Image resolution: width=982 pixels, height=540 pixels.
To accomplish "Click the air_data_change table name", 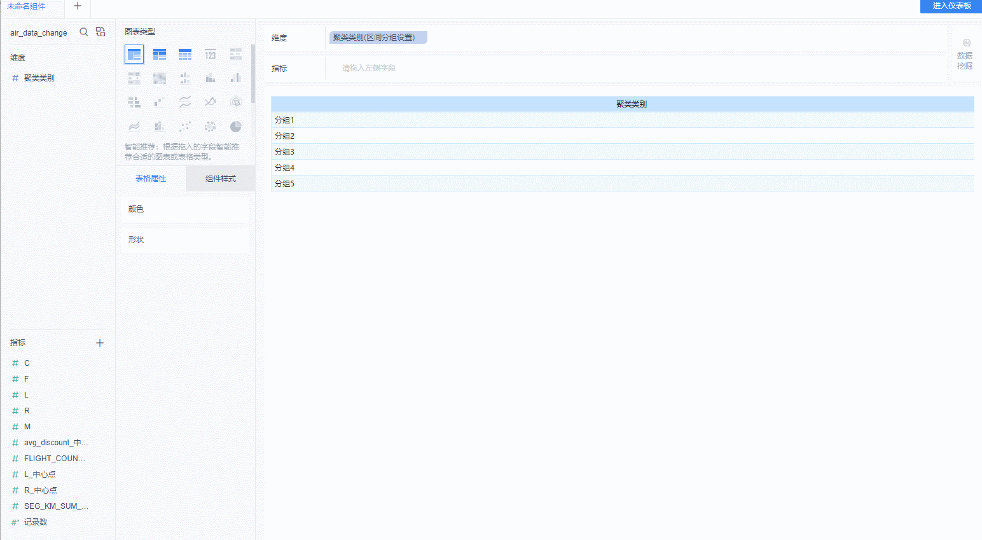I will tap(38, 32).
